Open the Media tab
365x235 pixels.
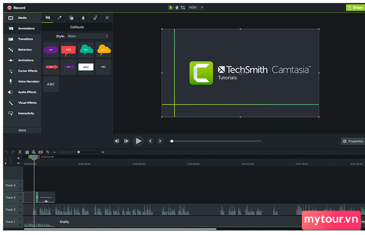[x=22, y=18]
